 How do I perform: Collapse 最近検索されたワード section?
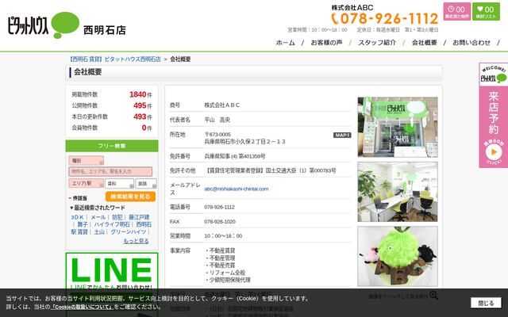98,208
